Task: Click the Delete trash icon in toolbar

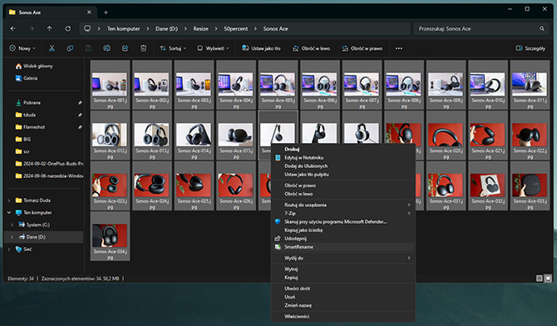Action: 143,48
